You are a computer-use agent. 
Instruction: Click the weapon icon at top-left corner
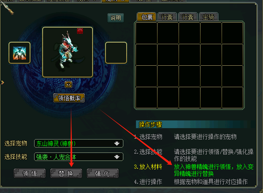8,8
